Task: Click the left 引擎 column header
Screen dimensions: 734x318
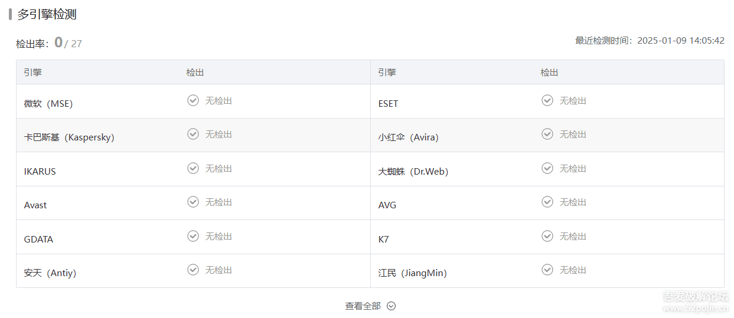Action: (x=33, y=73)
